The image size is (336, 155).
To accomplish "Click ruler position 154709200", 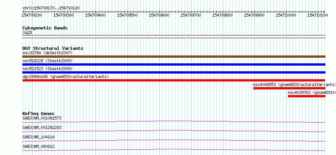I will 32,15.
